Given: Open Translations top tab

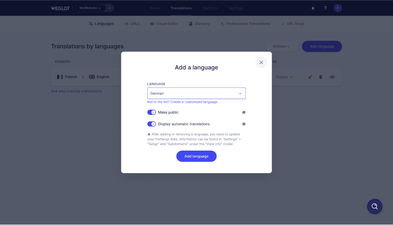Looking at the screenshot, I should 181,8.
